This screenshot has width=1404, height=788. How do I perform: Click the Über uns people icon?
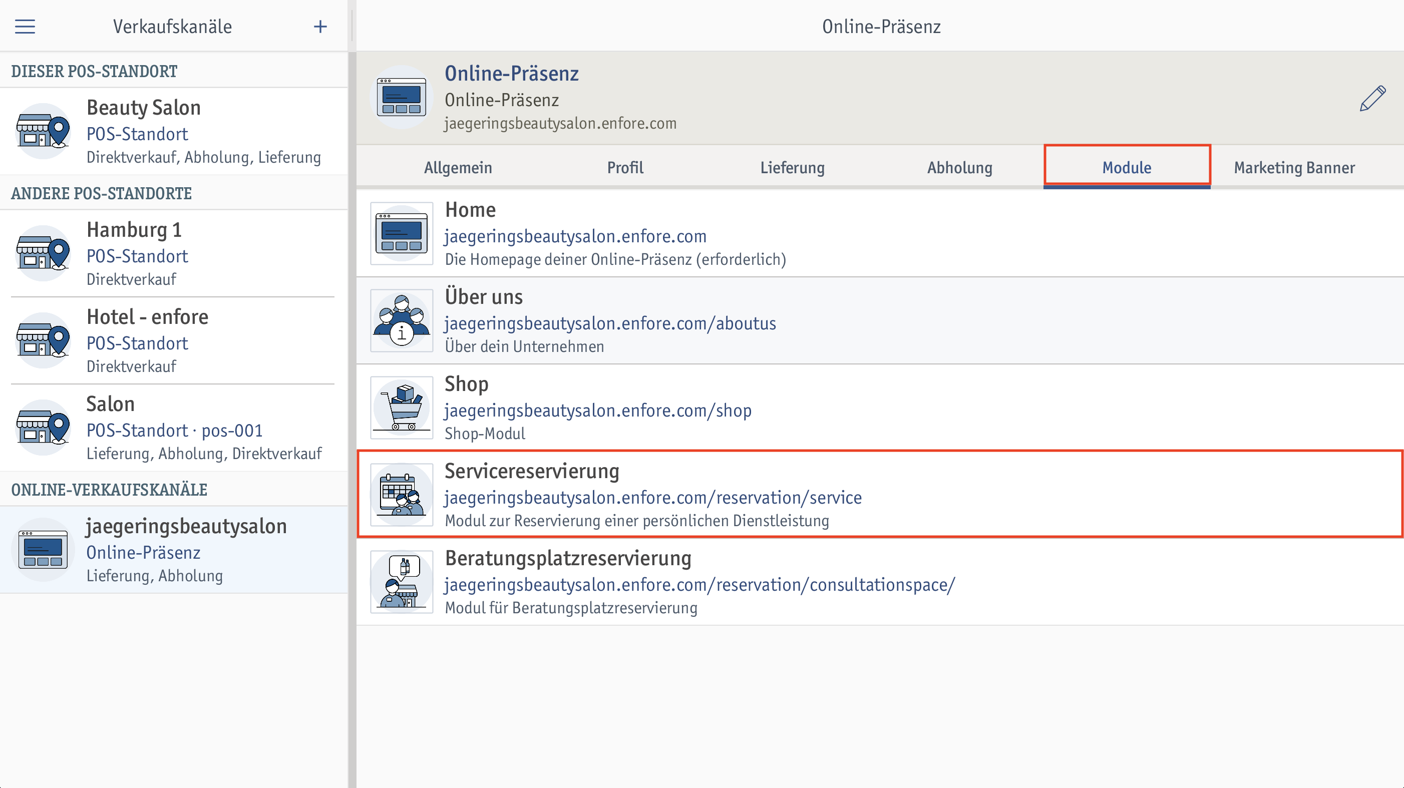(x=402, y=320)
